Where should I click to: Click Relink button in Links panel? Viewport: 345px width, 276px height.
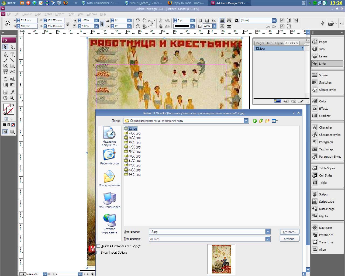[x=278, y=101]
